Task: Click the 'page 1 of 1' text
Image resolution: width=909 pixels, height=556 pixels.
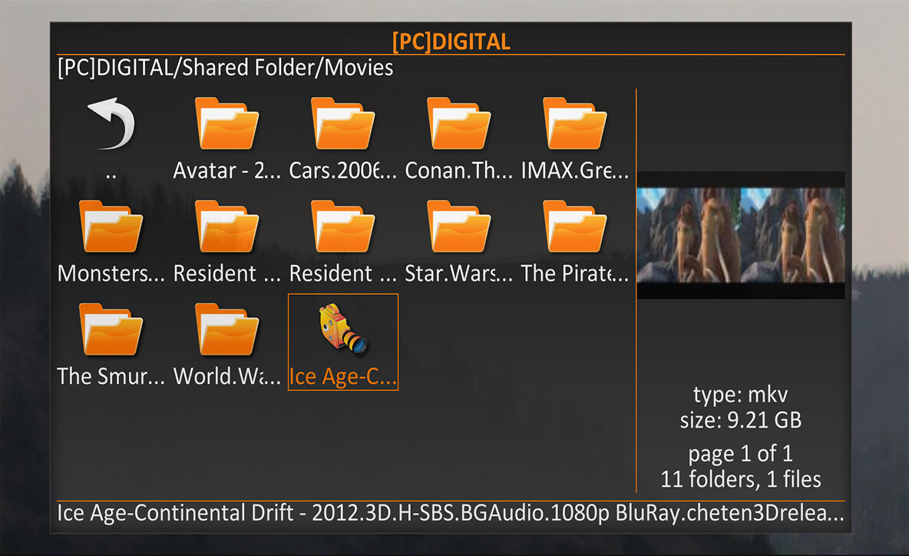Action: tap(740, 453)
